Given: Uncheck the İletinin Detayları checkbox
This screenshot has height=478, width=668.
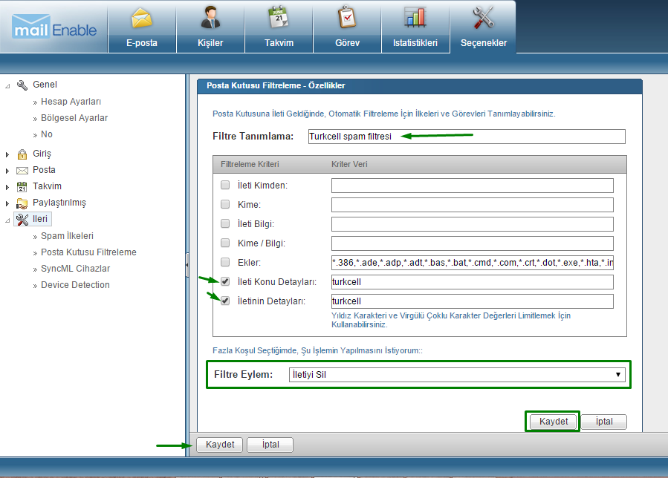Looking at the screenshot, I should pyautogui.click(x=225, y=301).
